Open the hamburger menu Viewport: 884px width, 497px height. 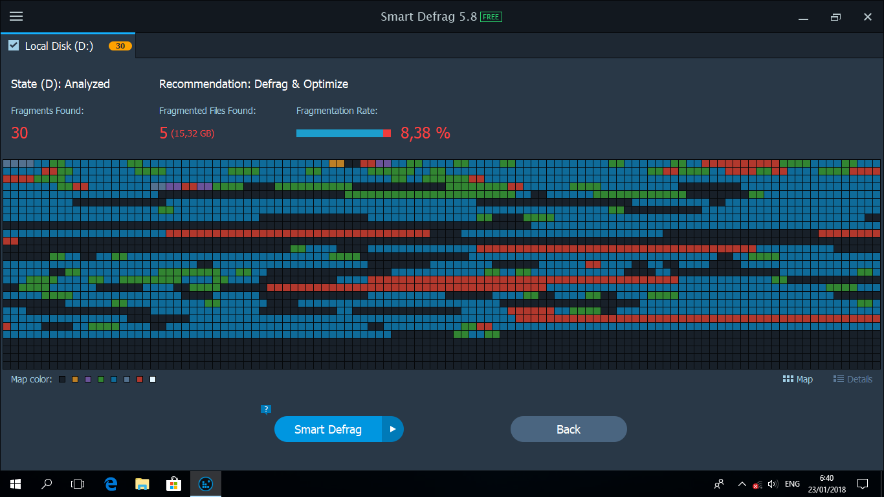(16, 16)
